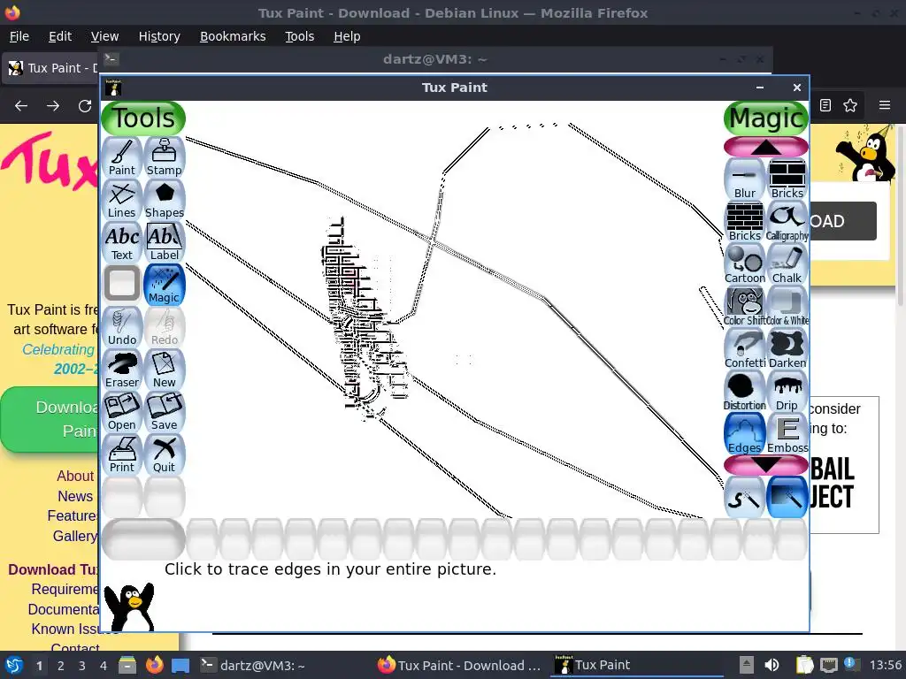This screenshot has width=906, height=679.
Task: Show more Magic effects with down arrow
Action: tap(765, 465)
